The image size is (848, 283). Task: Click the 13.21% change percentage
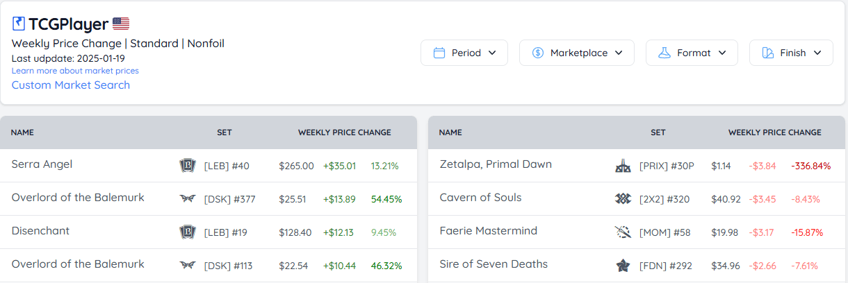(x=385, y=166)
